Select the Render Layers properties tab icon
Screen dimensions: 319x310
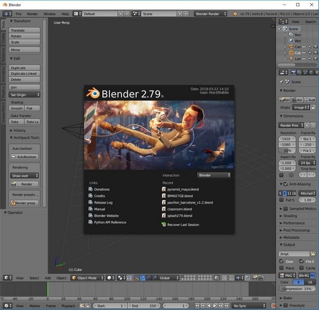tap(299, 73)
